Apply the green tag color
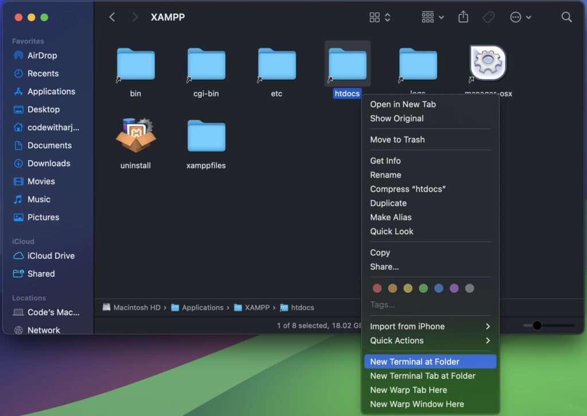587x416 pixels. pos(424,288)
